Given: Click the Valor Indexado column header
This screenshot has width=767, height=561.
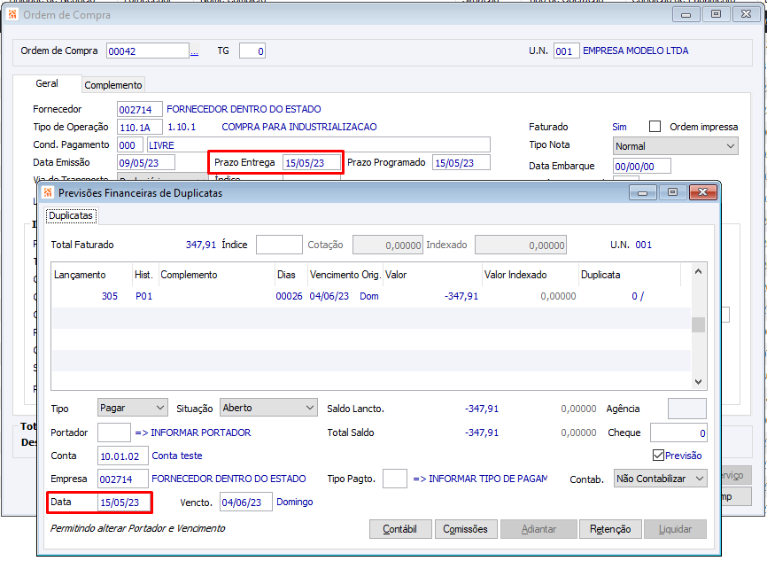Looking at the screenshot, I should (531, 275).
